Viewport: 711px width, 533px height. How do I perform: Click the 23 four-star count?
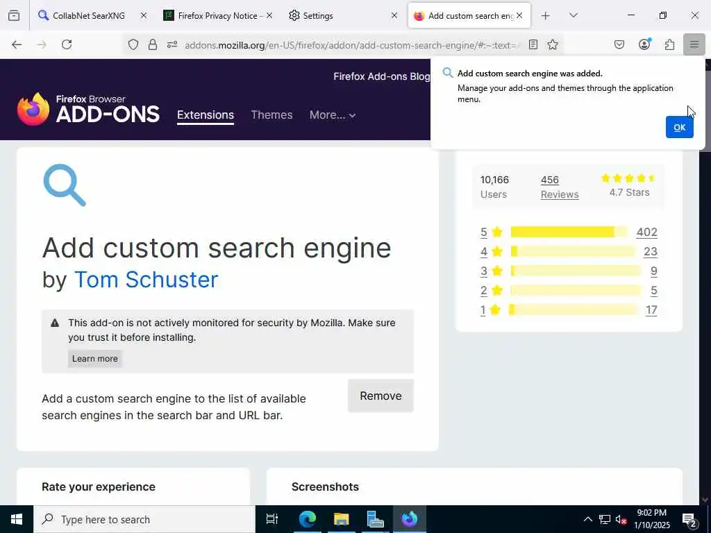[650, 251]
